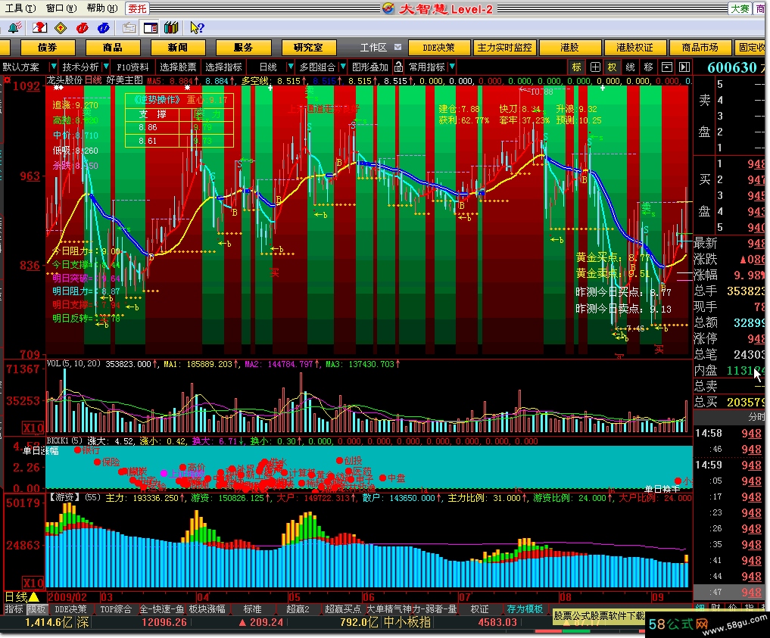Screen dimensions: 770x638
Task: Click the yellow 服务 button
Action: 243,48
